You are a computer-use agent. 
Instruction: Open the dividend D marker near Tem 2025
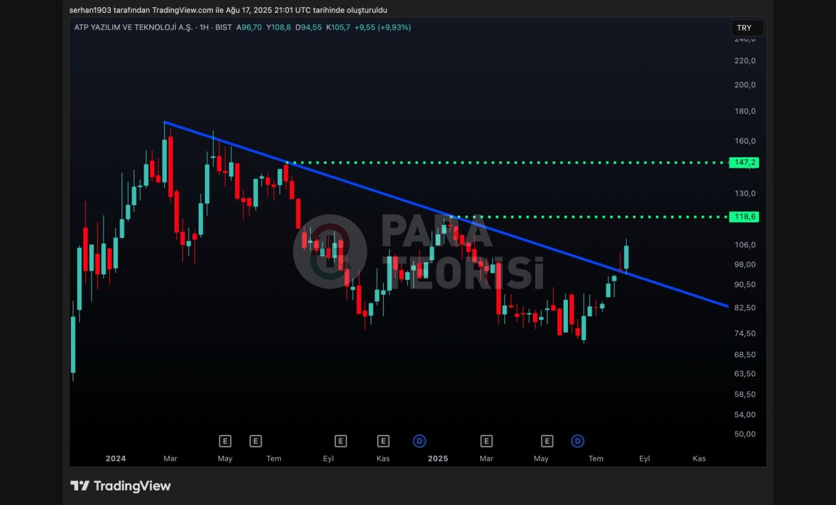pos(577,441)
